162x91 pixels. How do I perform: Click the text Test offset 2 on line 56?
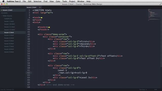pos(89,58)
